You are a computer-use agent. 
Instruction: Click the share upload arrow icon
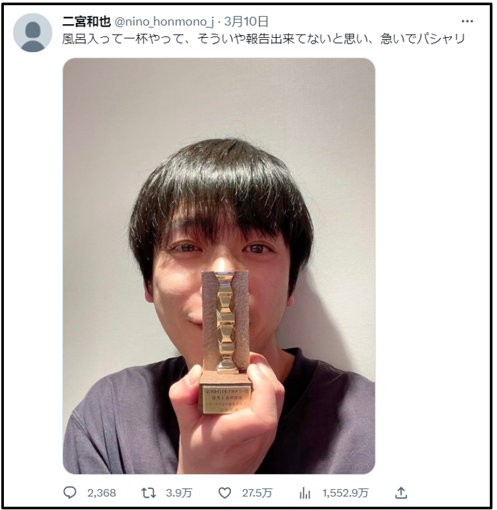[401, 492]
